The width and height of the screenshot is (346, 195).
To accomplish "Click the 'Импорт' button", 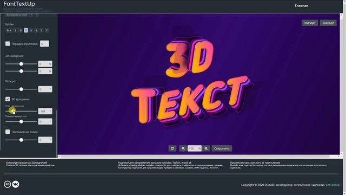I will click(x=310, y=23).
